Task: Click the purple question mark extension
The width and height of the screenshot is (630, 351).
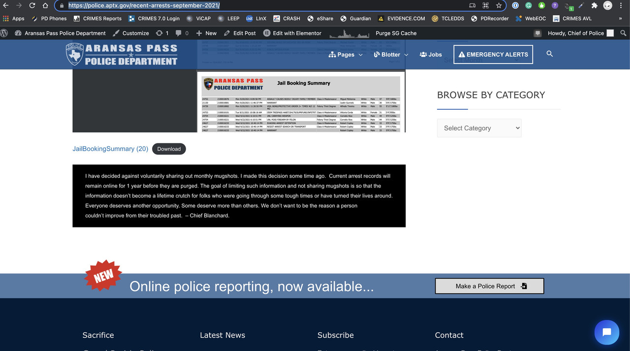Action: pos(555,5)
